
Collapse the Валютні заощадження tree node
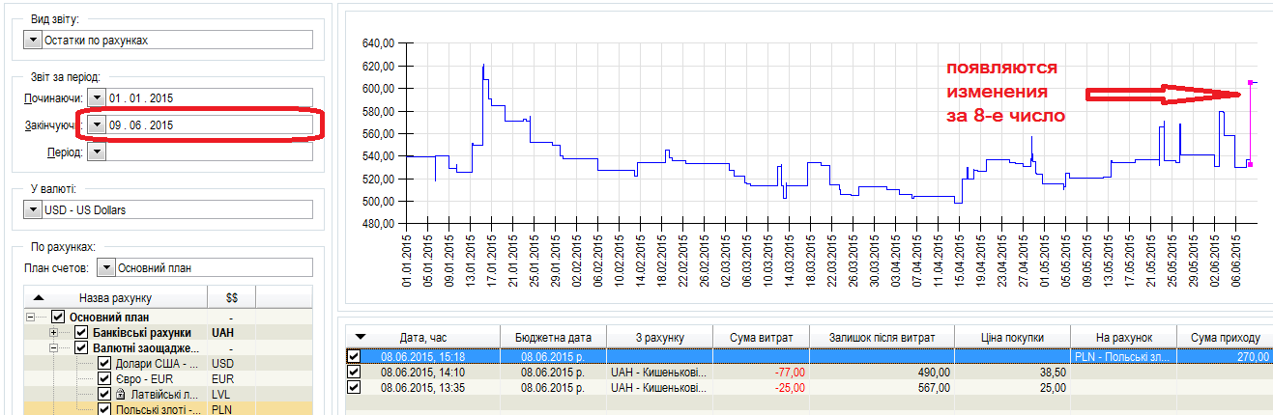tap(55, 347)
